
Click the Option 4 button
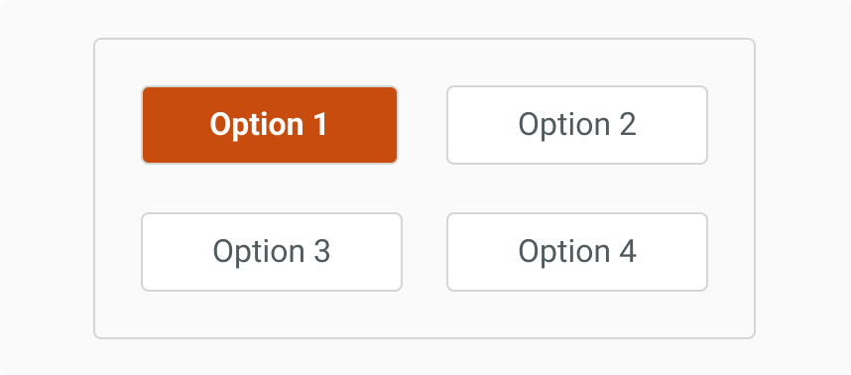[577, 252]
